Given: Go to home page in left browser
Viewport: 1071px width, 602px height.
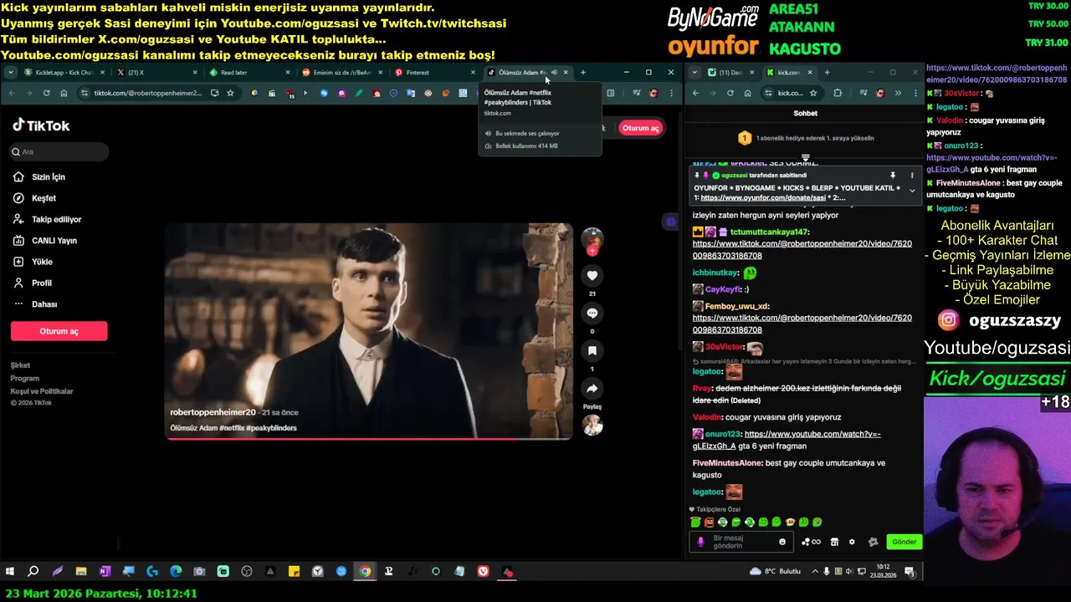Looking at the screenshot, I should (64, 93).
